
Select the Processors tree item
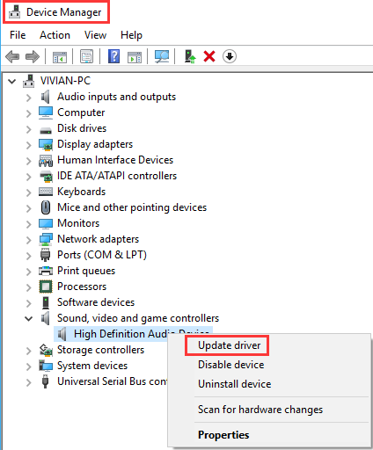coord(82,287)
